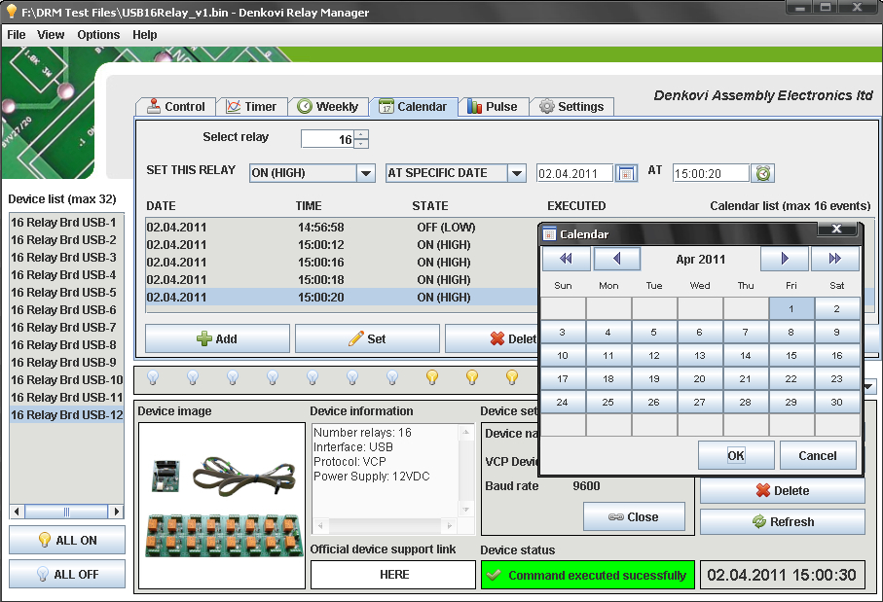Click Cancel in the Calendar popup
883x602 pixels.
(x=818, y=455)
